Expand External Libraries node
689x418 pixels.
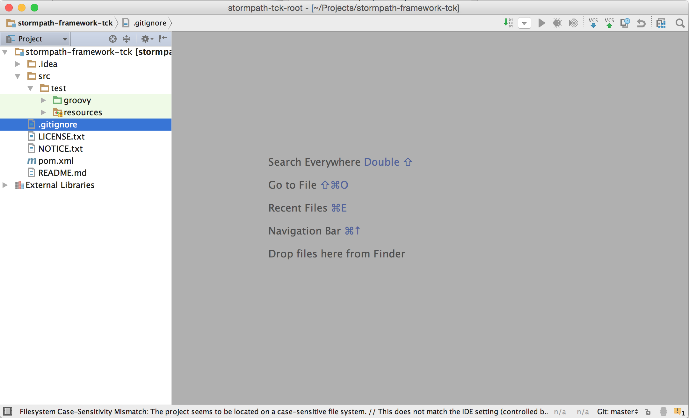click(x=5, y=185)
